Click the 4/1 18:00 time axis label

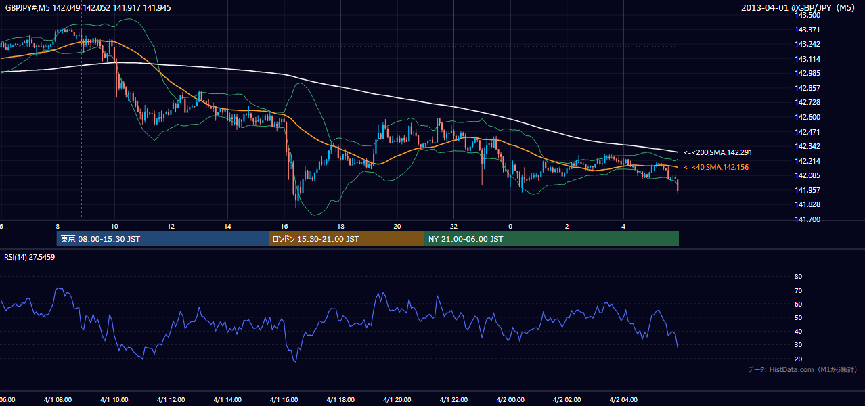coord(340,400)
